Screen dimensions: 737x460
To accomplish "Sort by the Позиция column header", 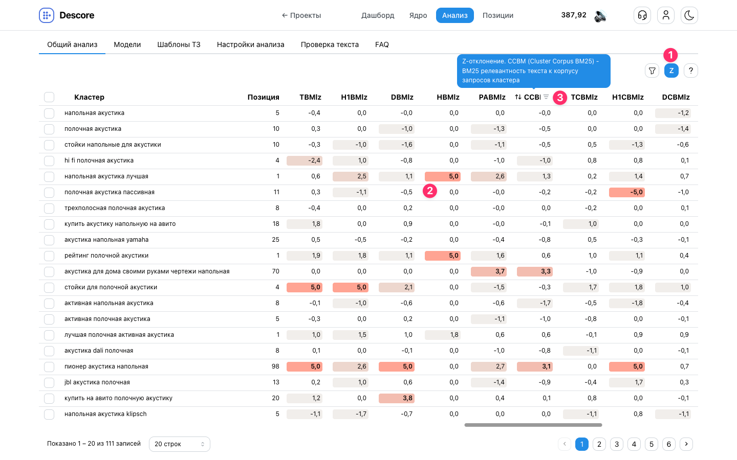I will pos(264,97).
